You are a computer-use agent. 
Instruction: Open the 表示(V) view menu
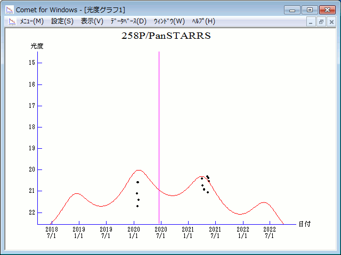click(x=92, y=21)
